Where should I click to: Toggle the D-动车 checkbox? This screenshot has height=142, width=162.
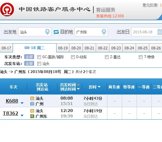(x=73, y=57)
